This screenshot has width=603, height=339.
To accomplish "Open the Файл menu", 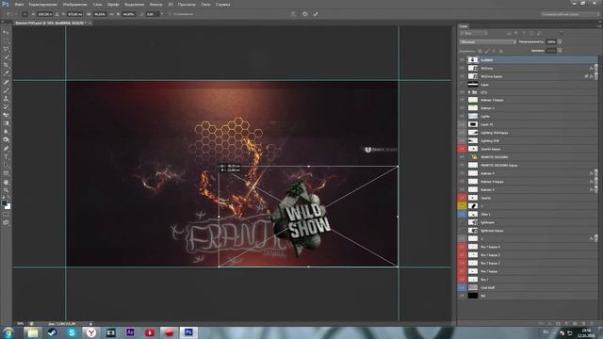I will 19,4.
